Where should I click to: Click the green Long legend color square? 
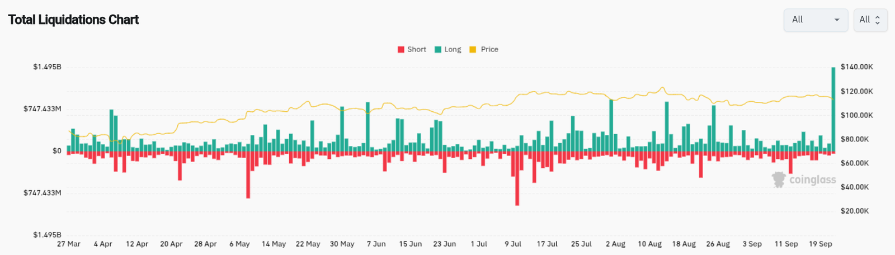438,49
